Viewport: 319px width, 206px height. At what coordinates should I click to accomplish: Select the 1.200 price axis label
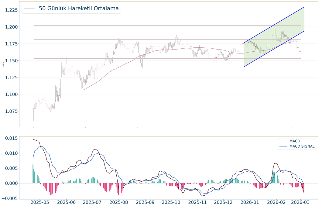click(10, 27)
